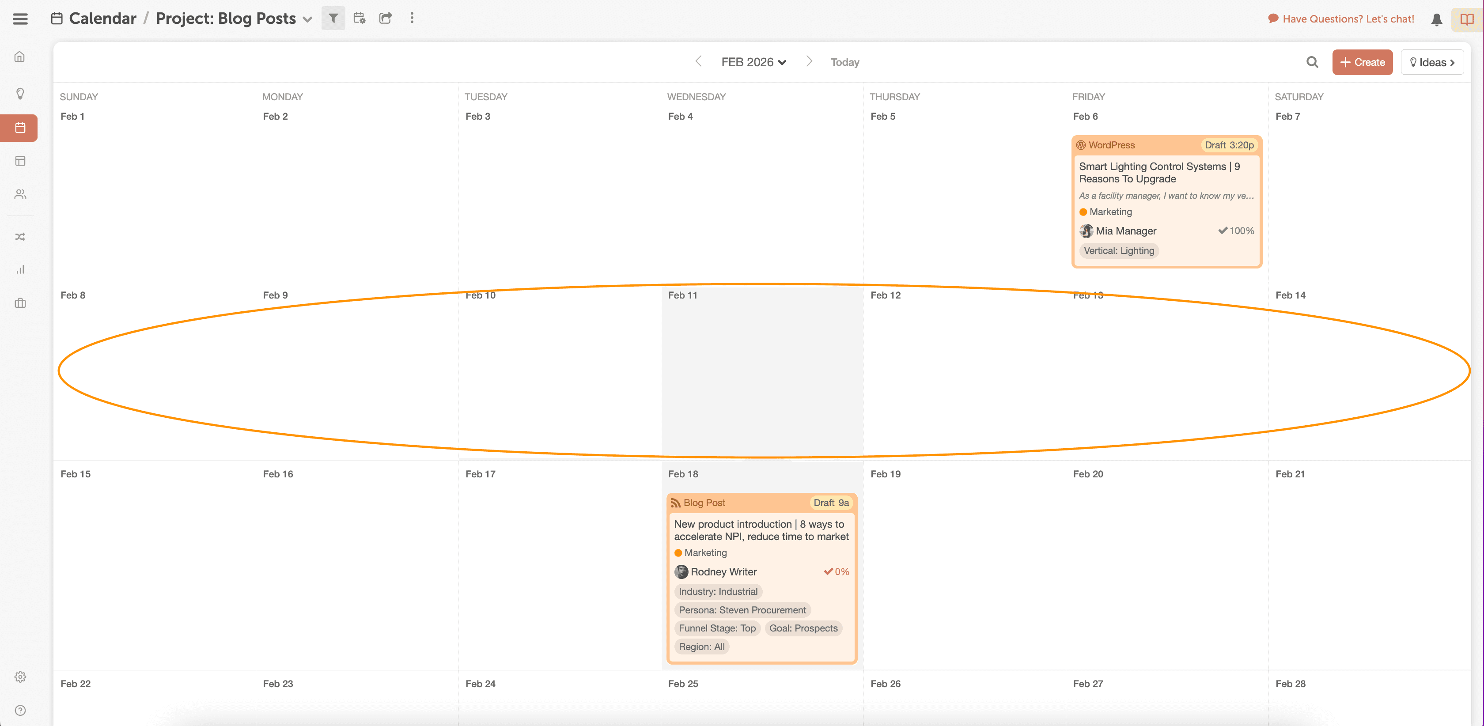Viewport: 1484px width, 726px height.
Task: Go to the next month arrow
Action: [809, 61]
